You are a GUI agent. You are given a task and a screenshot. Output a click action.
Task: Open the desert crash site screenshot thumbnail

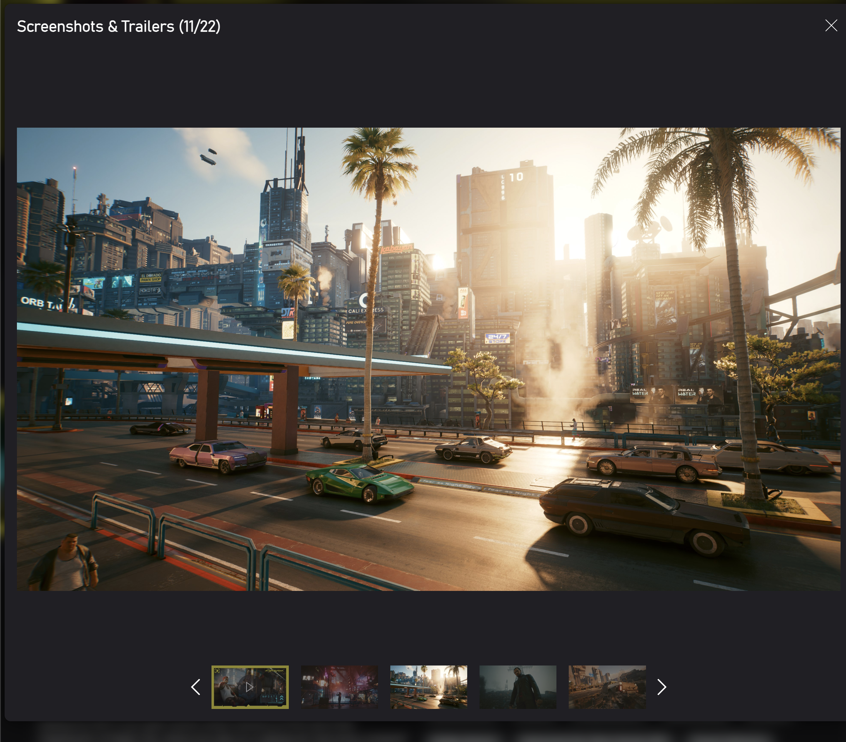tap(607, 687)
